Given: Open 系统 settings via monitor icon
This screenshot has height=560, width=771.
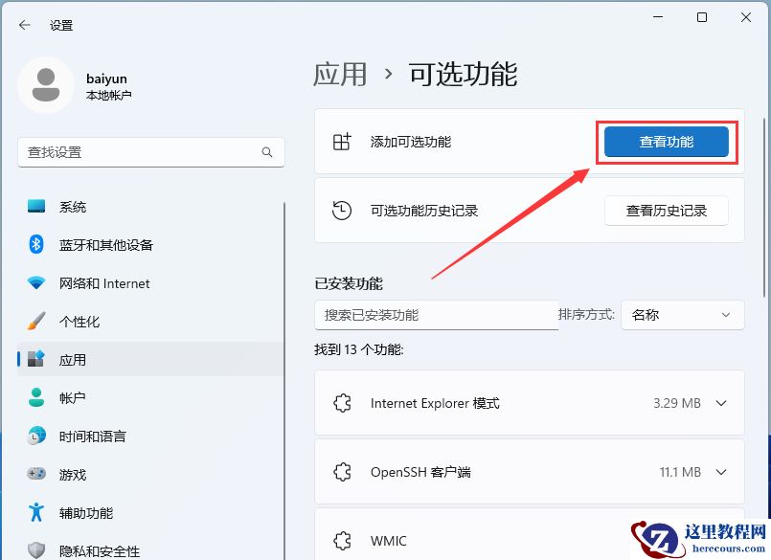Looking at the screenshot, I should click(34, 207).
